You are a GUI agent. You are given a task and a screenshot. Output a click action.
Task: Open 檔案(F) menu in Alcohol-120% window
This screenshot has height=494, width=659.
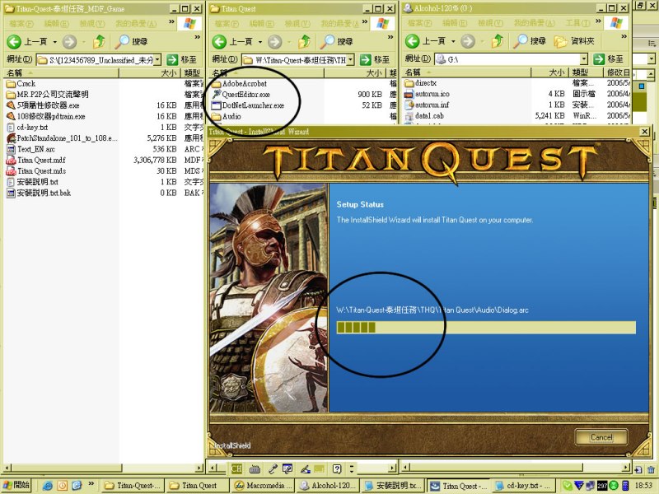[419, 23]
